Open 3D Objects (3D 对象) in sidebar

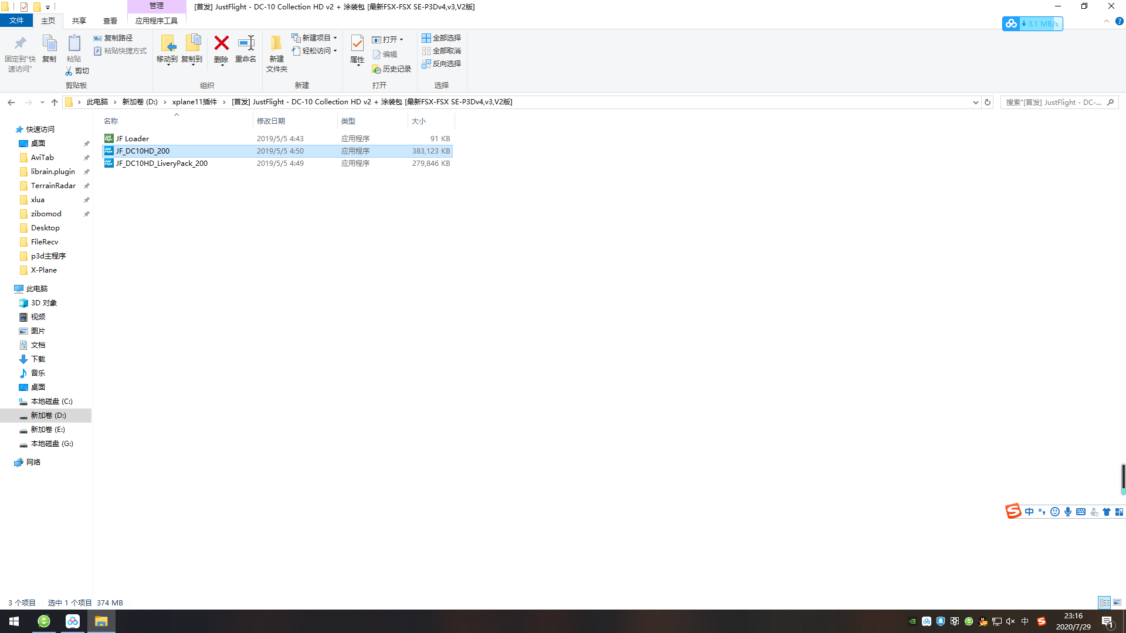pos(43,303)
